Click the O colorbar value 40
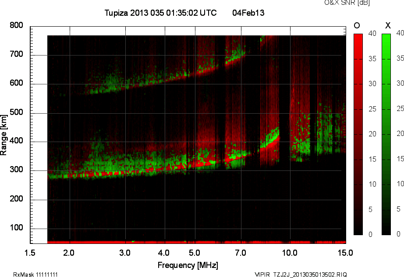 point(372,33)
